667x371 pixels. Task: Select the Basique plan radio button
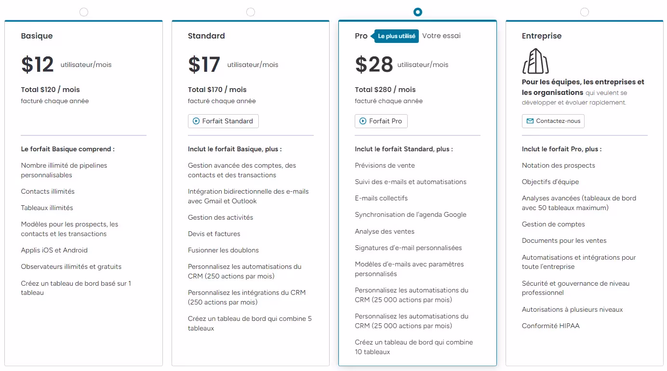(84, 12)
